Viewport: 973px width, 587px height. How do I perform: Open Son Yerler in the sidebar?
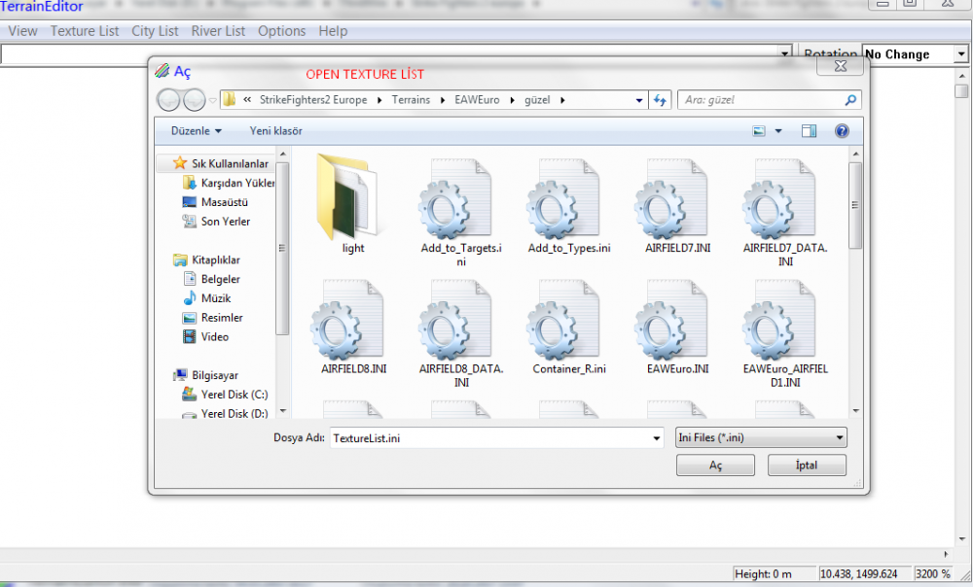click(216, 222)
